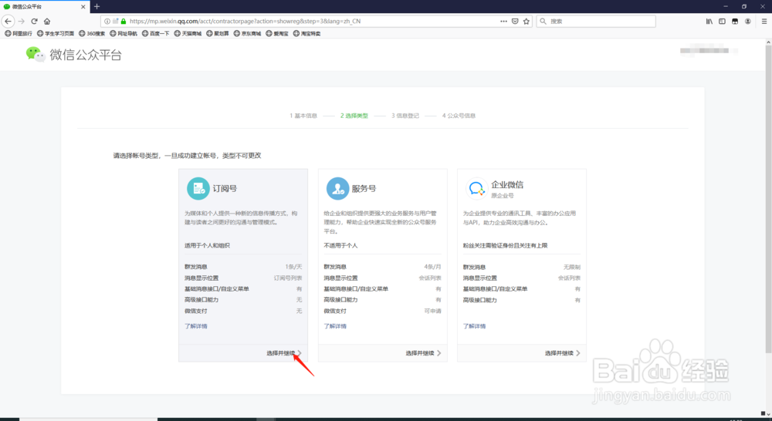This screenshot has width=772, height=421.
Task: Open site information icon in address bar
Action: [107, 21]
